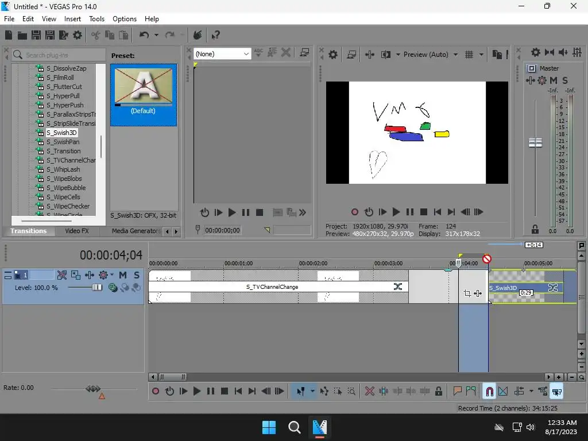This screenshot has height=441, width=588.
Task: Mute track 1 with M button
Action: click(x=123, y=275)
